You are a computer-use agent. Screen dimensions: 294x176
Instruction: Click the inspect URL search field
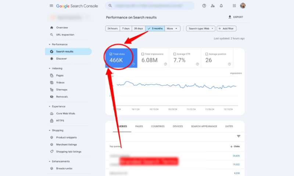click(x=150, y=6)
